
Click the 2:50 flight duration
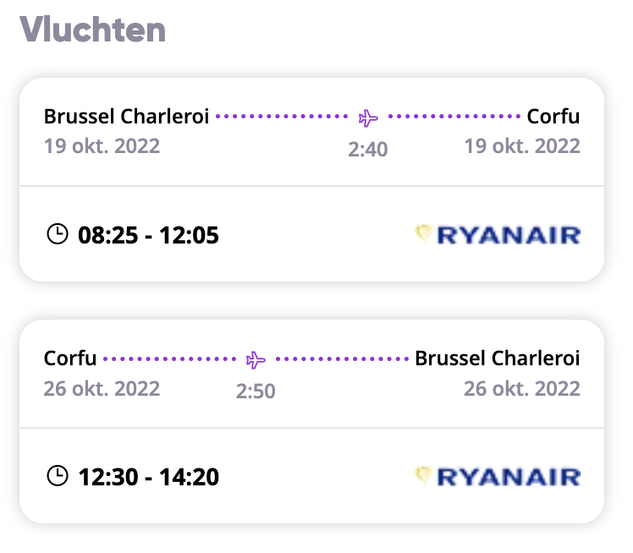[x=256, y=391]
